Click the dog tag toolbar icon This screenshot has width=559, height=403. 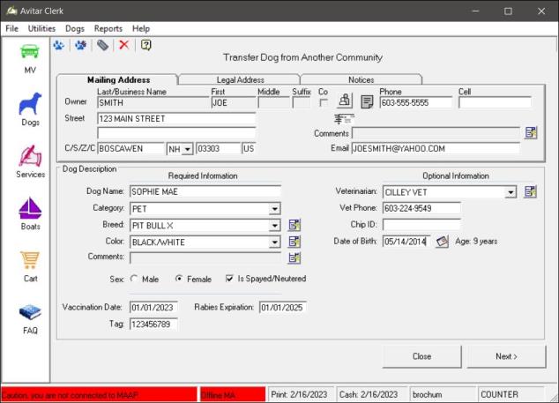[102, 45]
